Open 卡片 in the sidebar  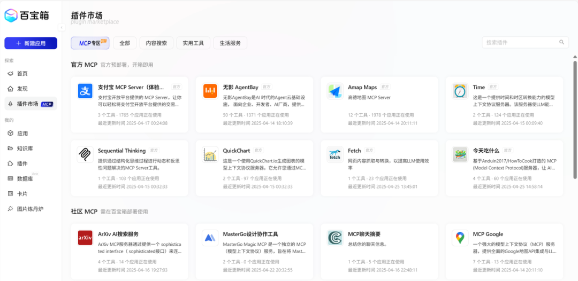(31, 194)
